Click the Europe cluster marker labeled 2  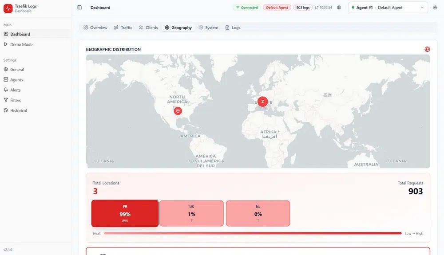(262, 102)
